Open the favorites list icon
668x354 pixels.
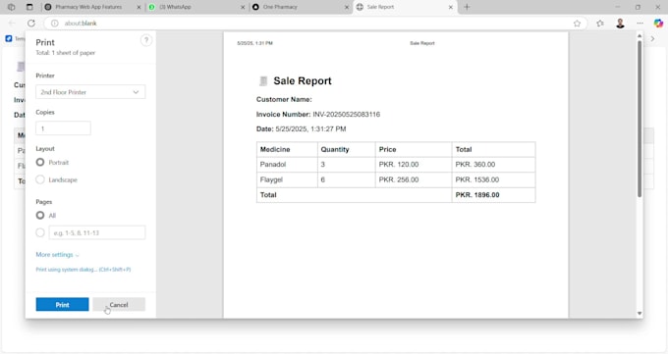[600, 24]
